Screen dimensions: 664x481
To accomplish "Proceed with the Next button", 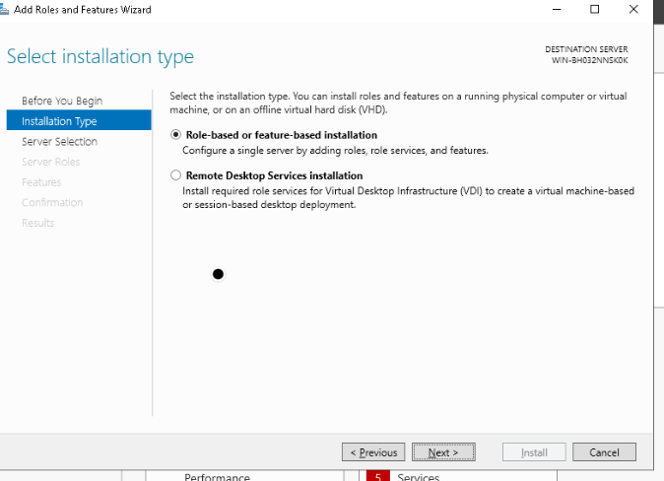I will (442, 452).
